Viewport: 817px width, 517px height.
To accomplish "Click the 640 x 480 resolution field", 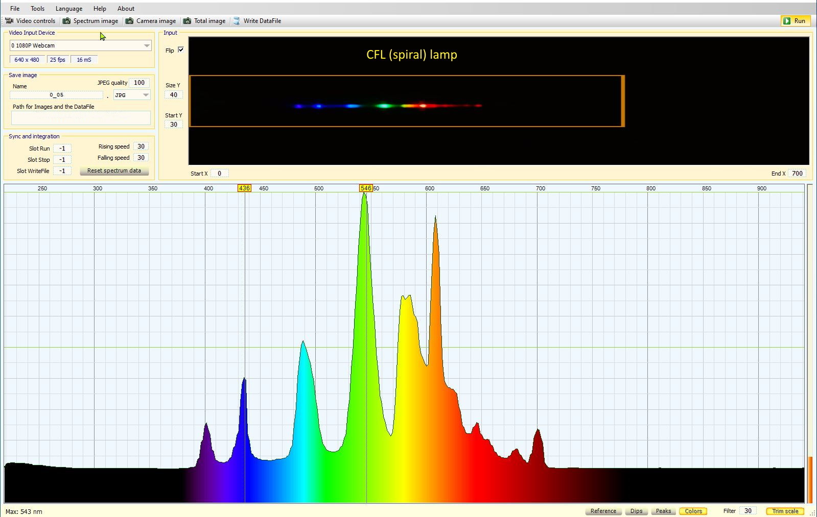I will click(27, 60).
